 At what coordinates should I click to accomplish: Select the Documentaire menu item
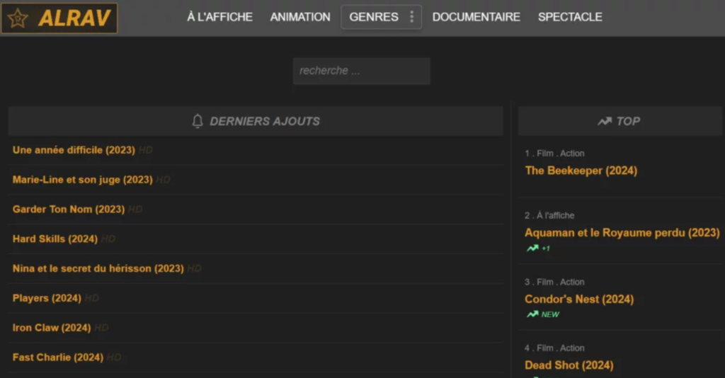(x=476, y=17)
